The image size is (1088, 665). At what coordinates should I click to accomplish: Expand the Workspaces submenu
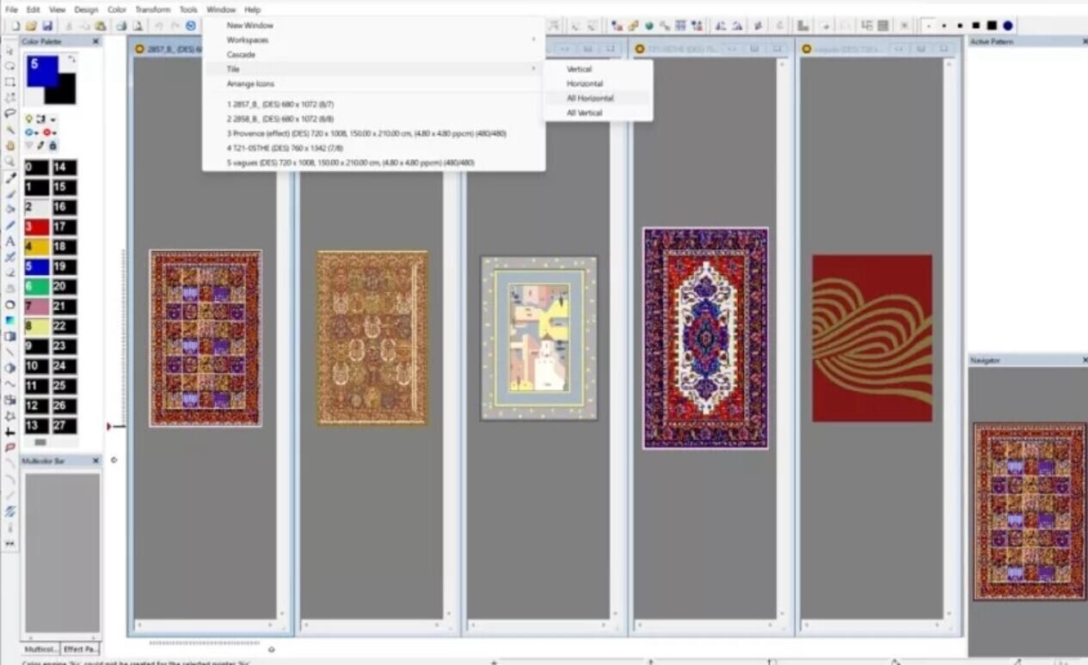click(248, 40)
